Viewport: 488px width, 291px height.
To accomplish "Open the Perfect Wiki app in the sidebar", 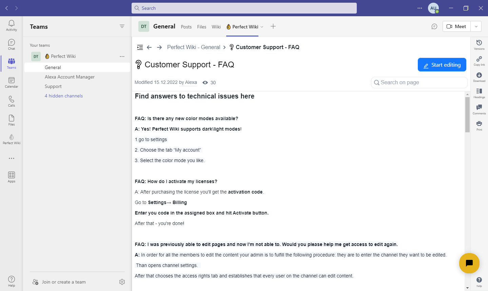I will click(x=11, y=138).
